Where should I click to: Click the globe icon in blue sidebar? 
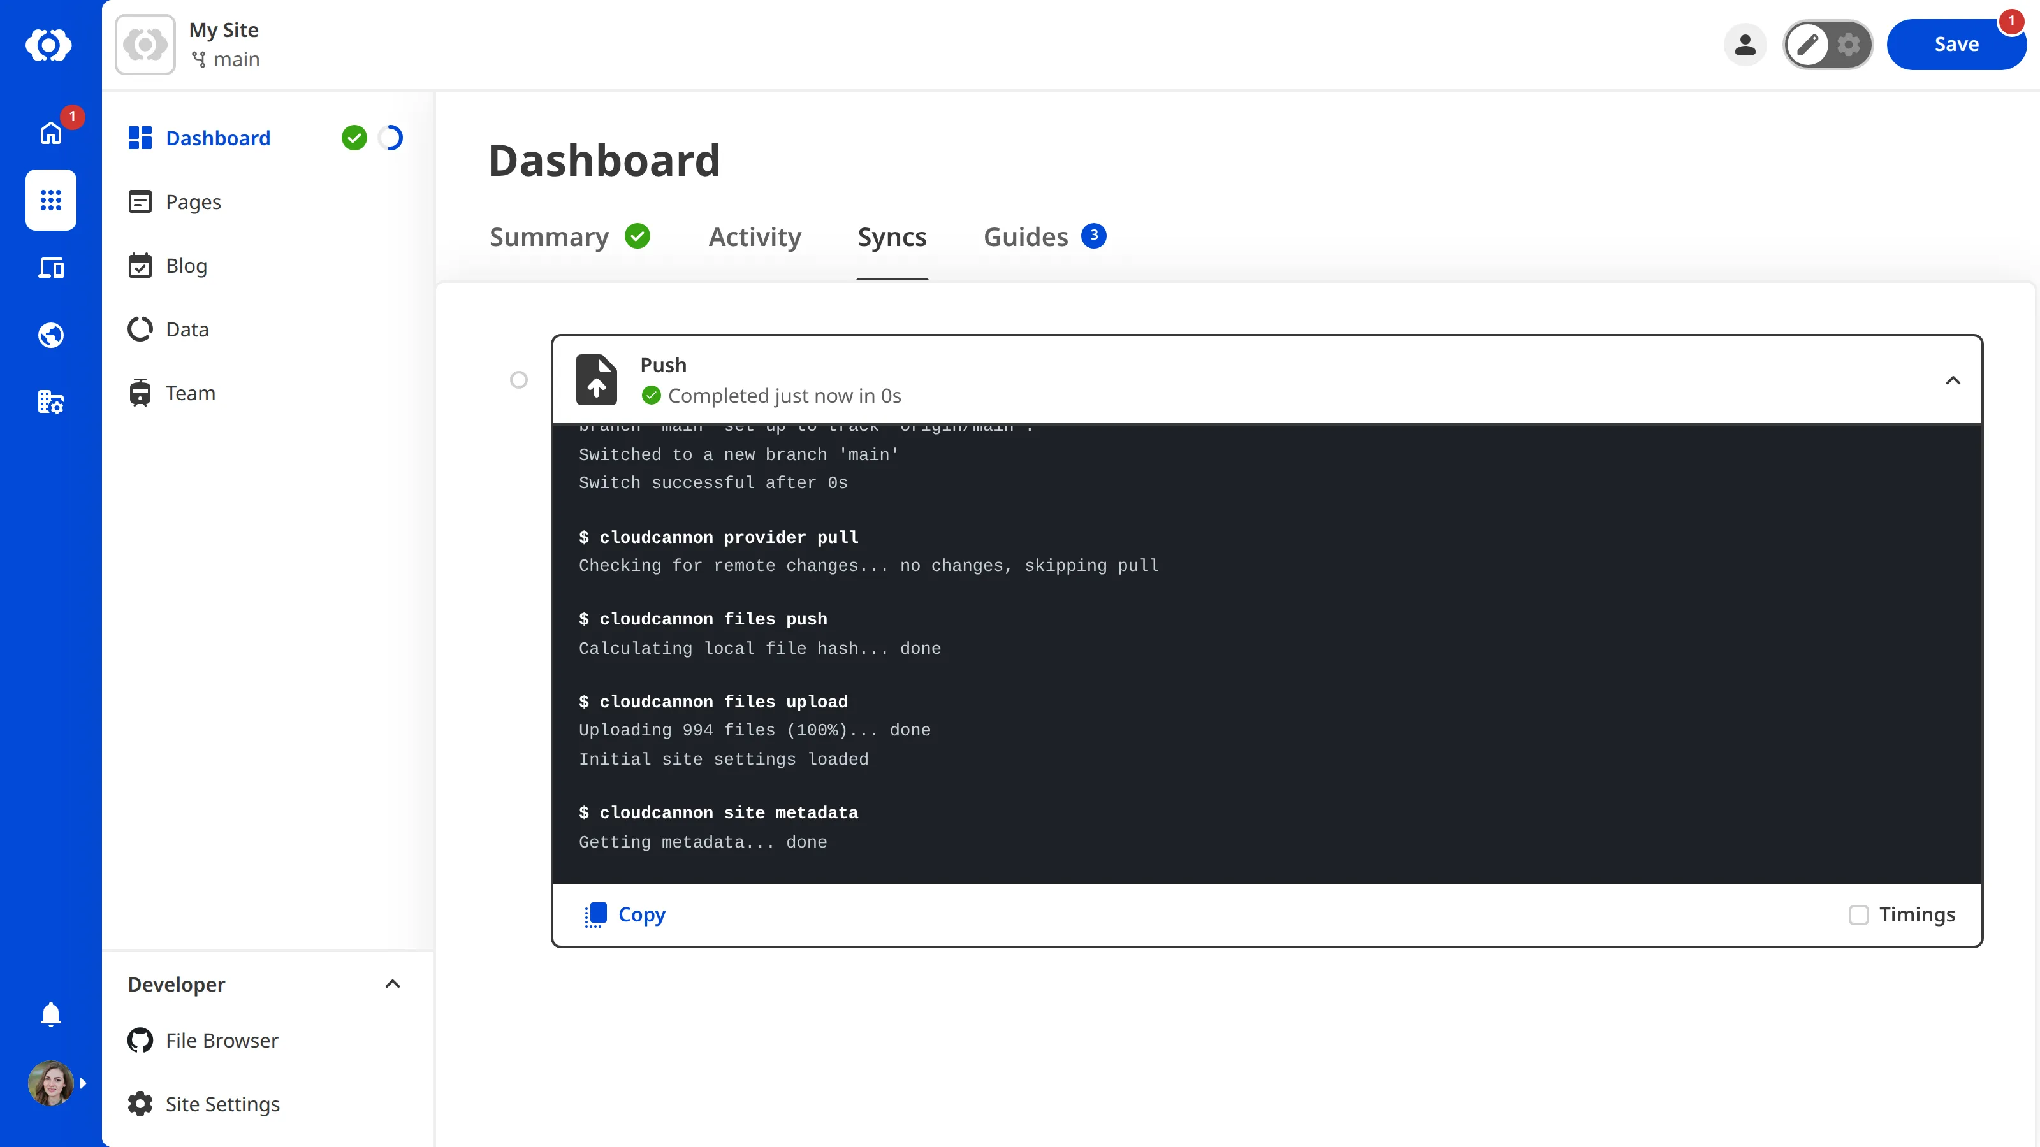[51, 335]
